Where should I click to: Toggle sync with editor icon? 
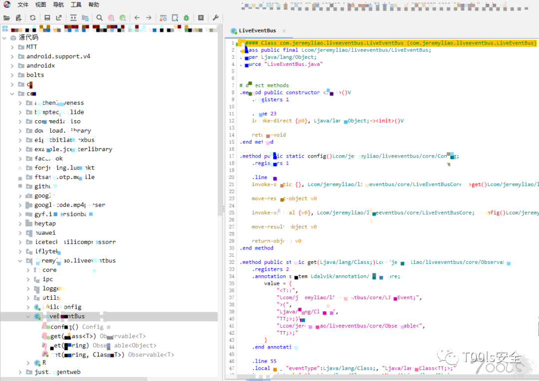[x=73, y=18]
